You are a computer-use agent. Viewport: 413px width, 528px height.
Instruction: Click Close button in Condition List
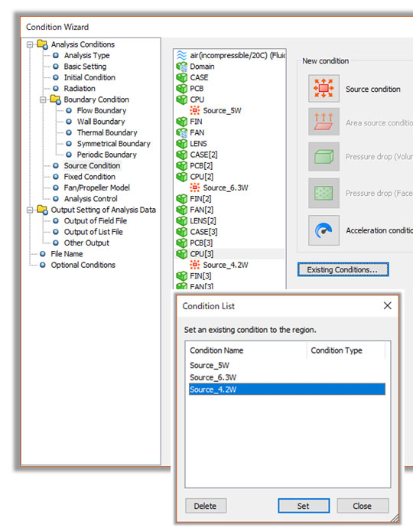363,506
